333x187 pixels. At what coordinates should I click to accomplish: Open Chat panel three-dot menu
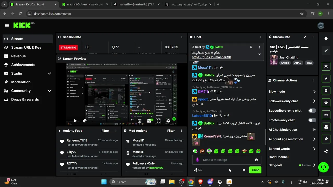(260, 37)
